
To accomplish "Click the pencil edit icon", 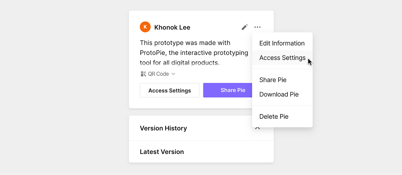I will [x=245, y=27].
